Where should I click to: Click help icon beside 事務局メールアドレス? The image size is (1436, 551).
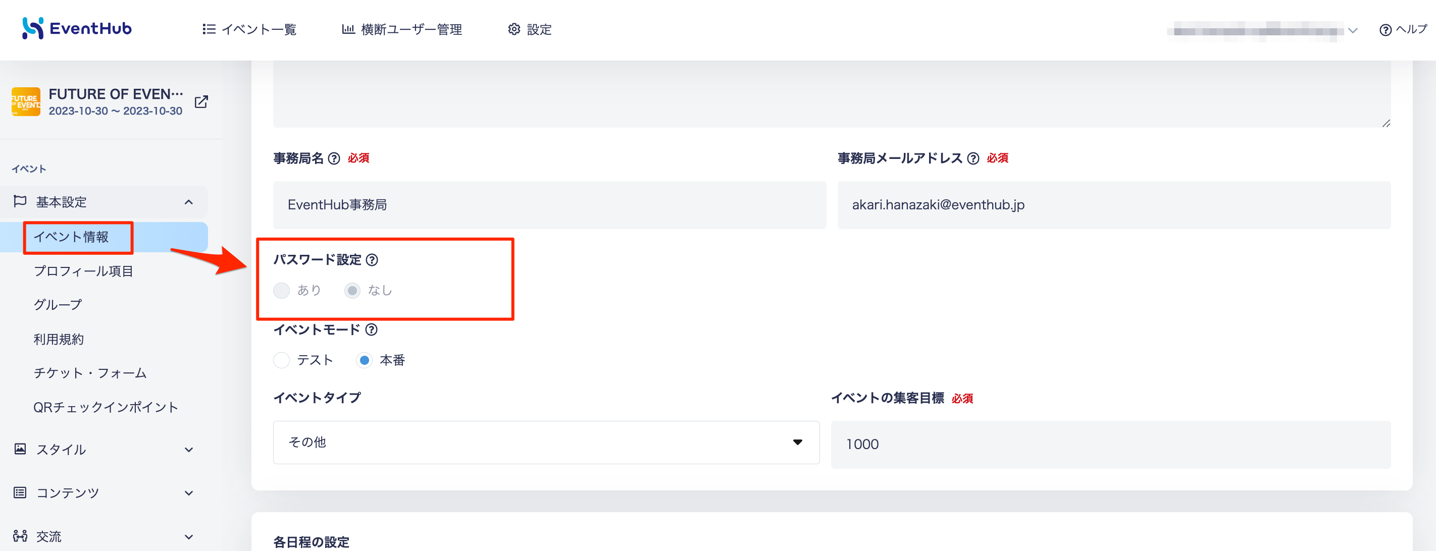[973, 159]
